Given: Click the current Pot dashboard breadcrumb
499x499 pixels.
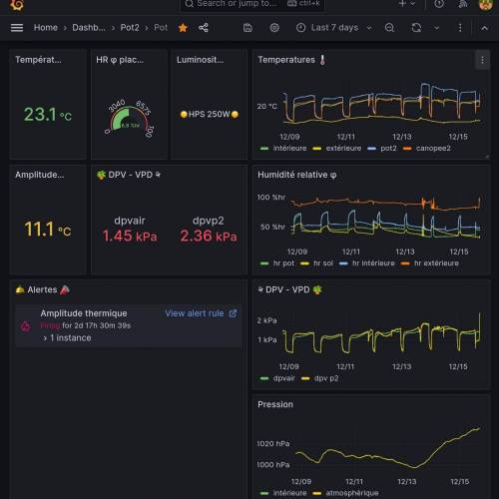Looking at the screenshot, I should 161,28.
